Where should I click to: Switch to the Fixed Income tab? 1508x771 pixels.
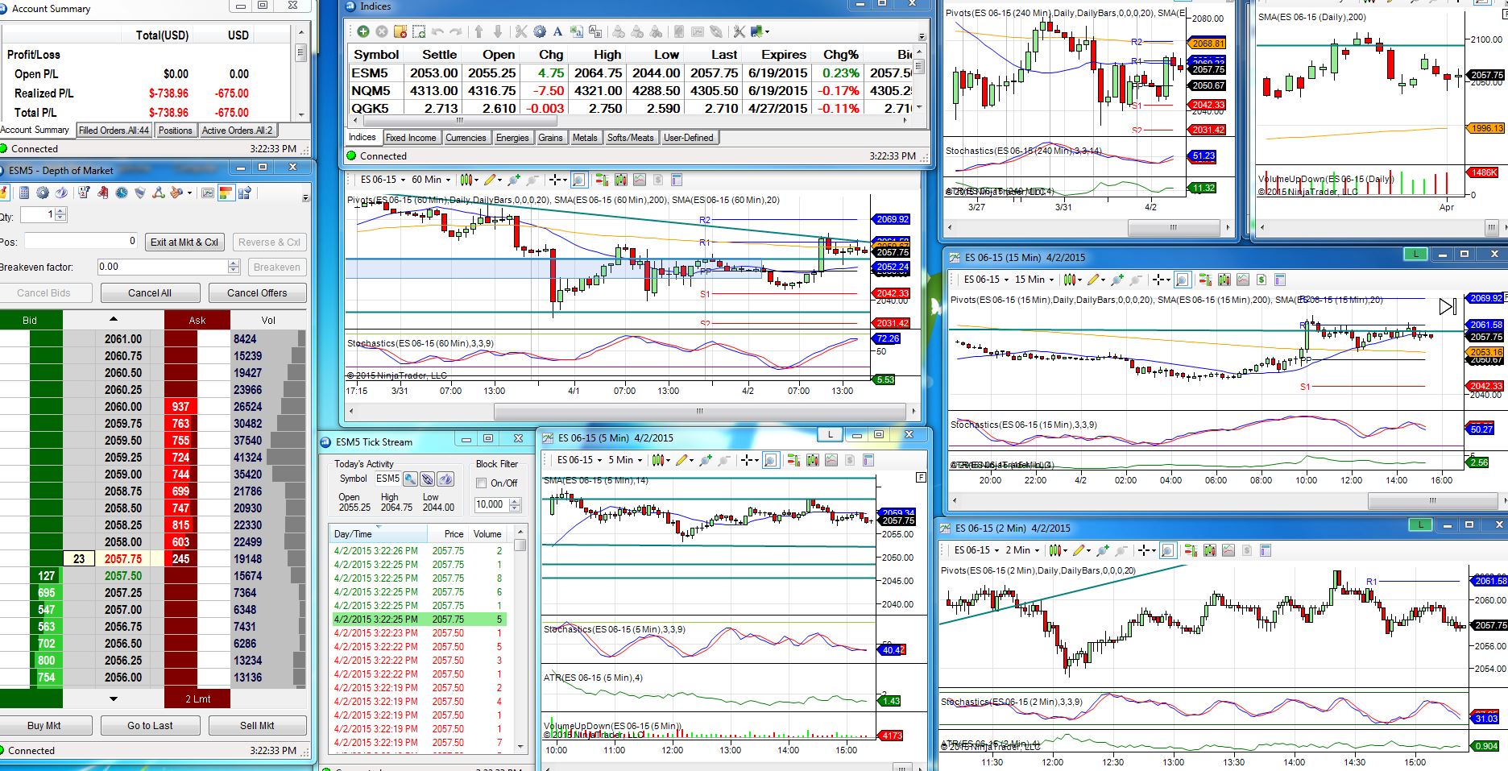pyautogui.click(x=411, y=138)
